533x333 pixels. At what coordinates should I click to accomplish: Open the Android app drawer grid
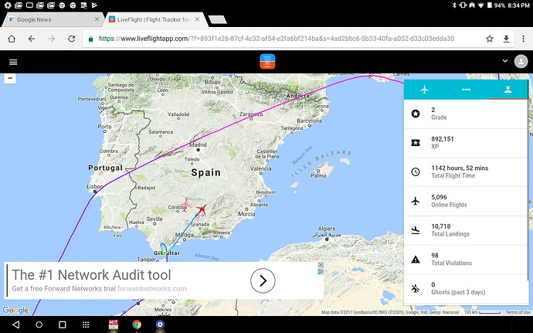pos(86,325)
